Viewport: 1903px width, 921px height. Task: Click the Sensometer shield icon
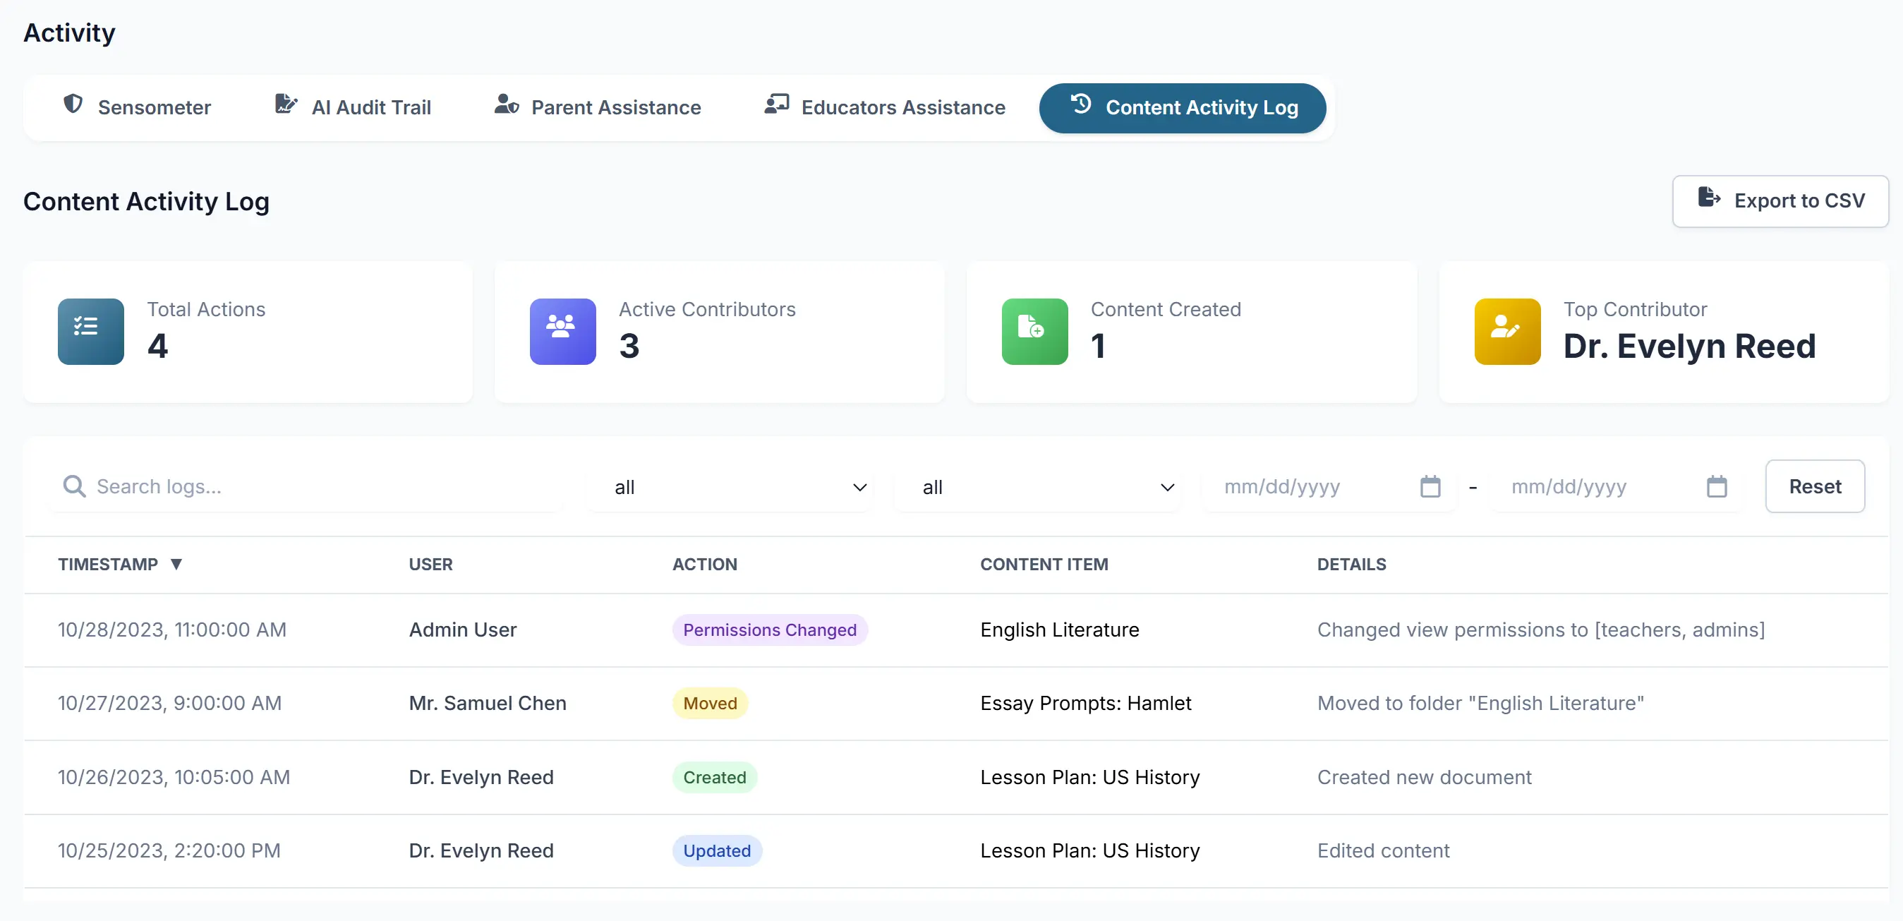73,106
